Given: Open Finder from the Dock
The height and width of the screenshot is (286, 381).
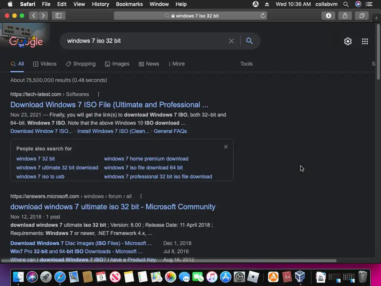Looking at the screenshot, I should pos(18,277).
